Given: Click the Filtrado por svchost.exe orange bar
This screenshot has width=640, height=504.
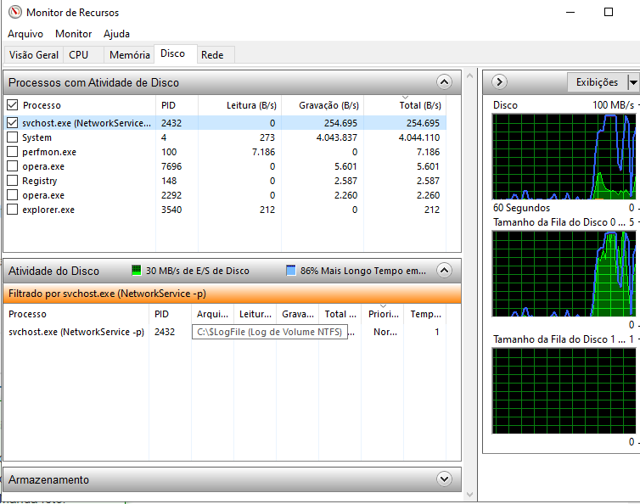Looking at the screenshot, I should coord(232,294).
